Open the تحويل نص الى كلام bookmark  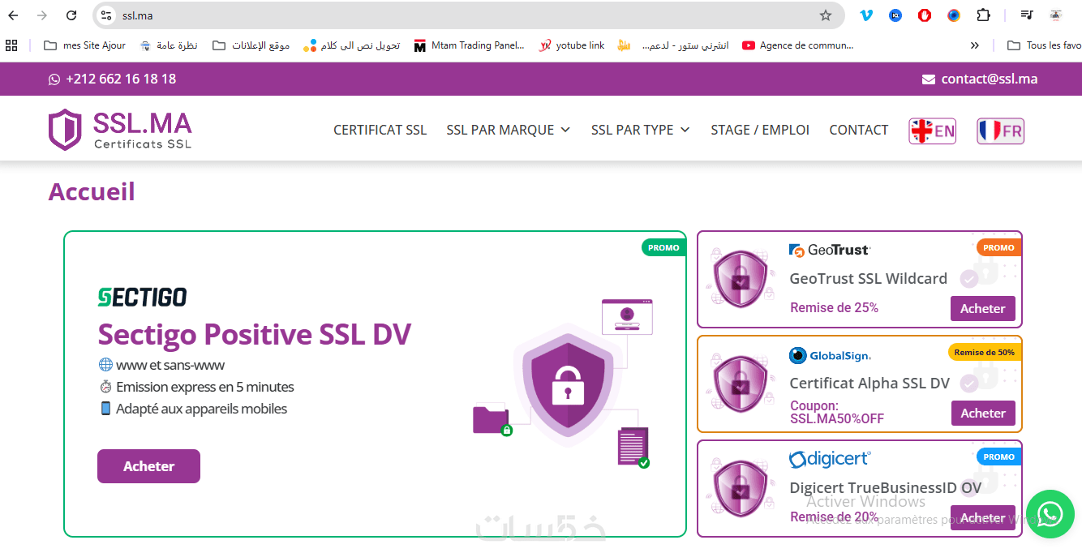point(351,45)
